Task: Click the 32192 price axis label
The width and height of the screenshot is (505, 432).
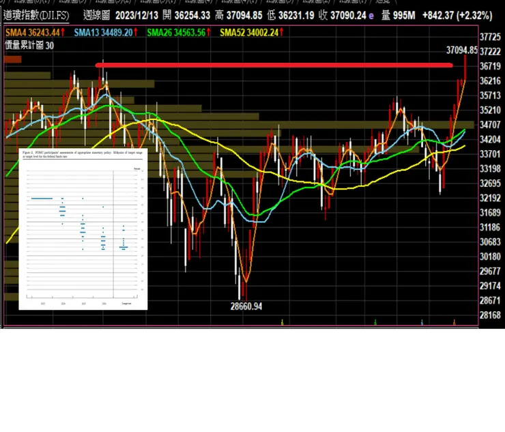Action: click(490, 198)
